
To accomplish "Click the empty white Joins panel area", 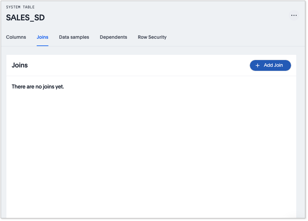I will (x=150, y=150).
